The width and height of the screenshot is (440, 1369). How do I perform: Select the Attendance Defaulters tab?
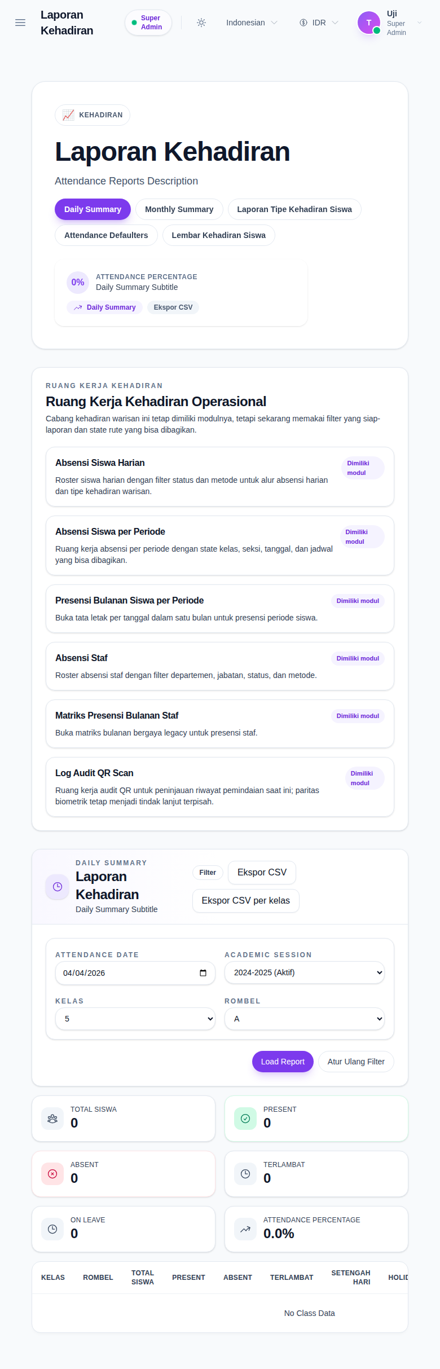pos(106,235)
